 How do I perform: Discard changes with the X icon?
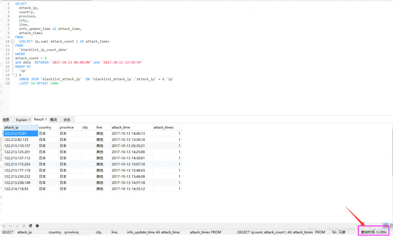(24, 226)
